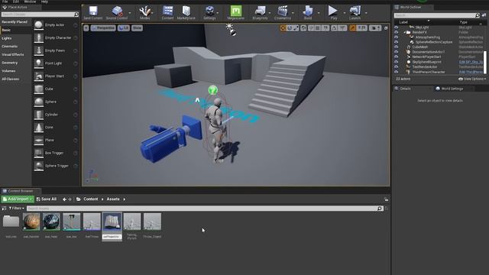Open the Filters dropdown in Content Browser
489x275 pixels.
click(17, 208)
